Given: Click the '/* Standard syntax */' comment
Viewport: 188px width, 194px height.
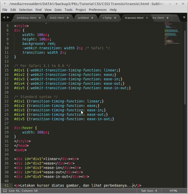Looking at the screenshot, I should click(x=36, y=97).
